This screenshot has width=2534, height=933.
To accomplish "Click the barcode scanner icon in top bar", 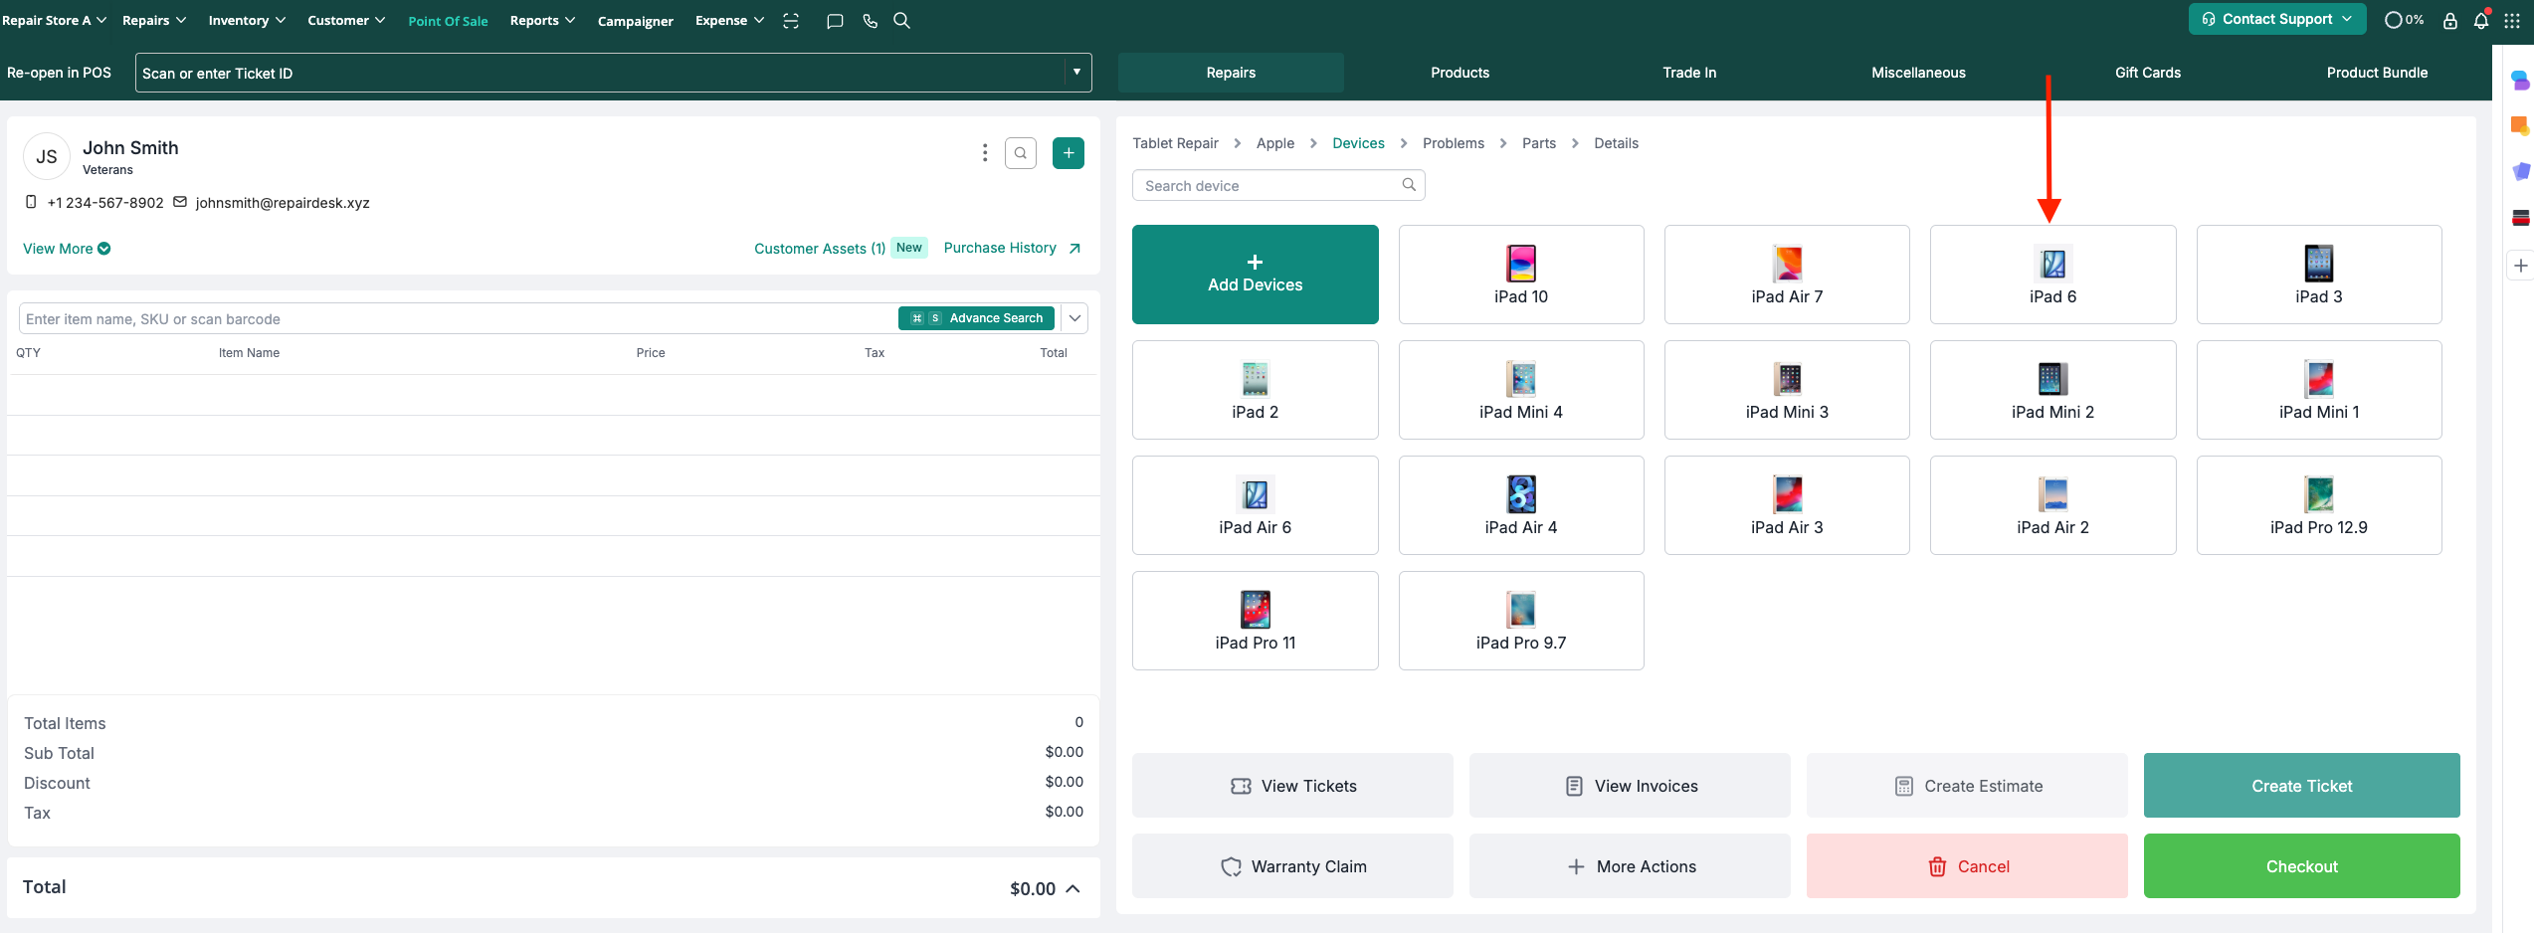I will 791,21.
